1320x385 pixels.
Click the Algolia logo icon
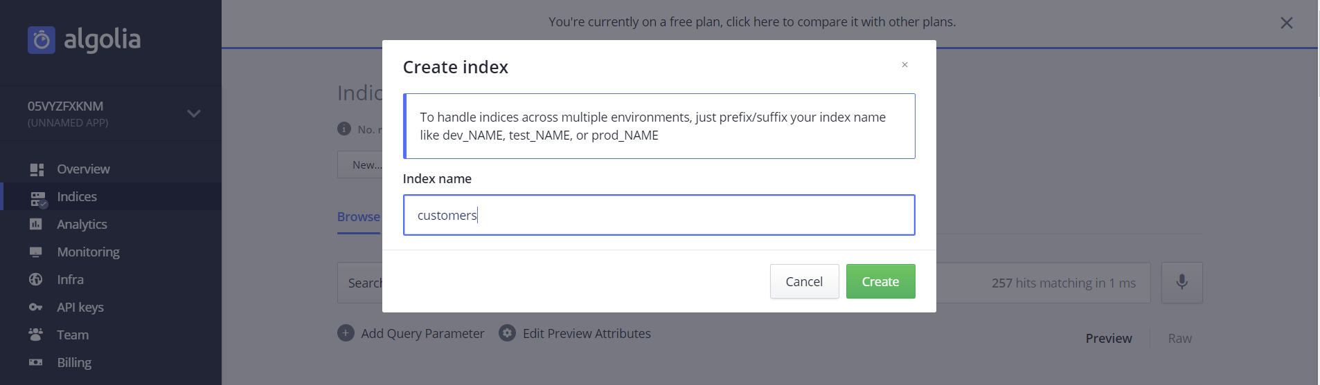(41, 40)
